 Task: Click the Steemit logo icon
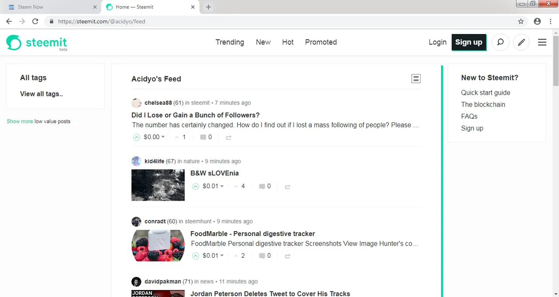pyautogui.click(x=14, y=42)
